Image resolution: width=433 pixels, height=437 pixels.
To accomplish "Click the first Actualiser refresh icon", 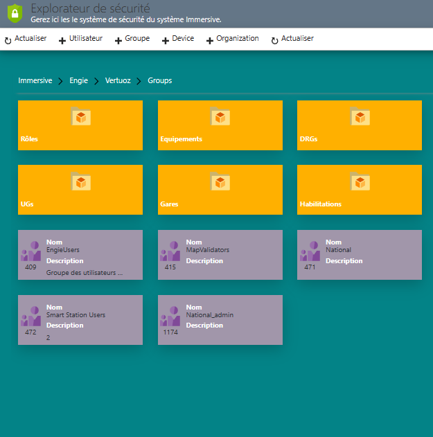I will 8,41.
